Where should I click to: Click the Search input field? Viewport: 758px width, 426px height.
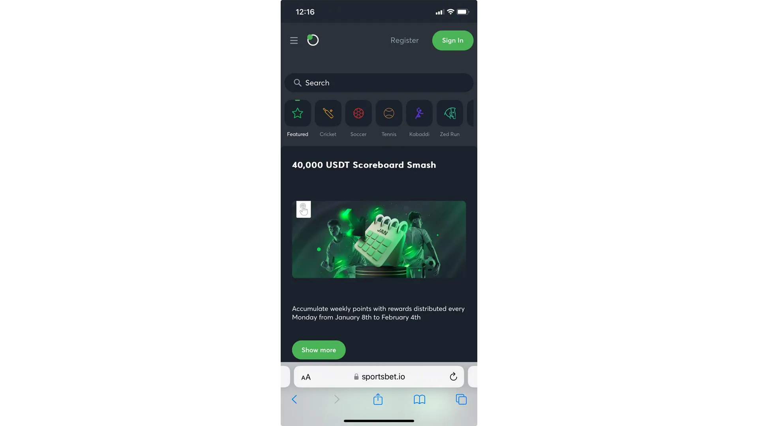tap(379, 83)
